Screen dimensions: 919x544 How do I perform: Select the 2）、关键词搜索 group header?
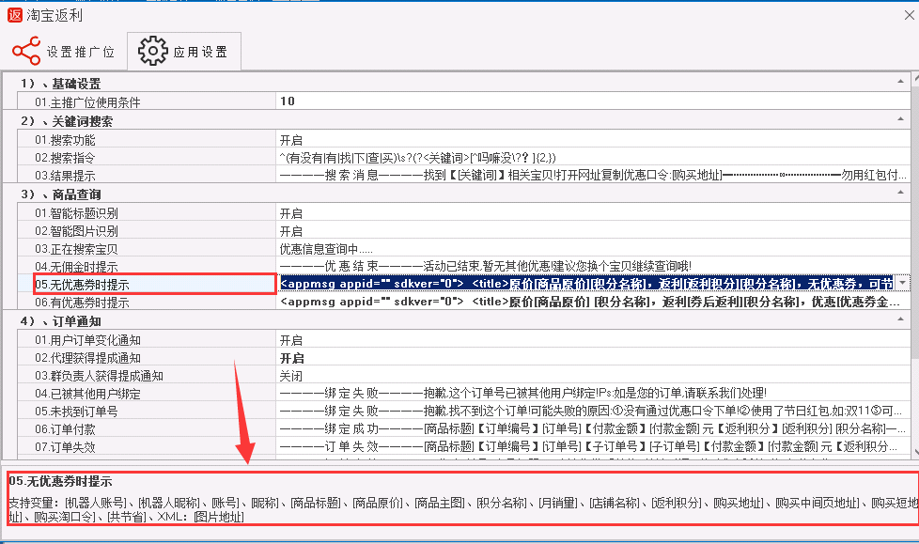[67, 121]
